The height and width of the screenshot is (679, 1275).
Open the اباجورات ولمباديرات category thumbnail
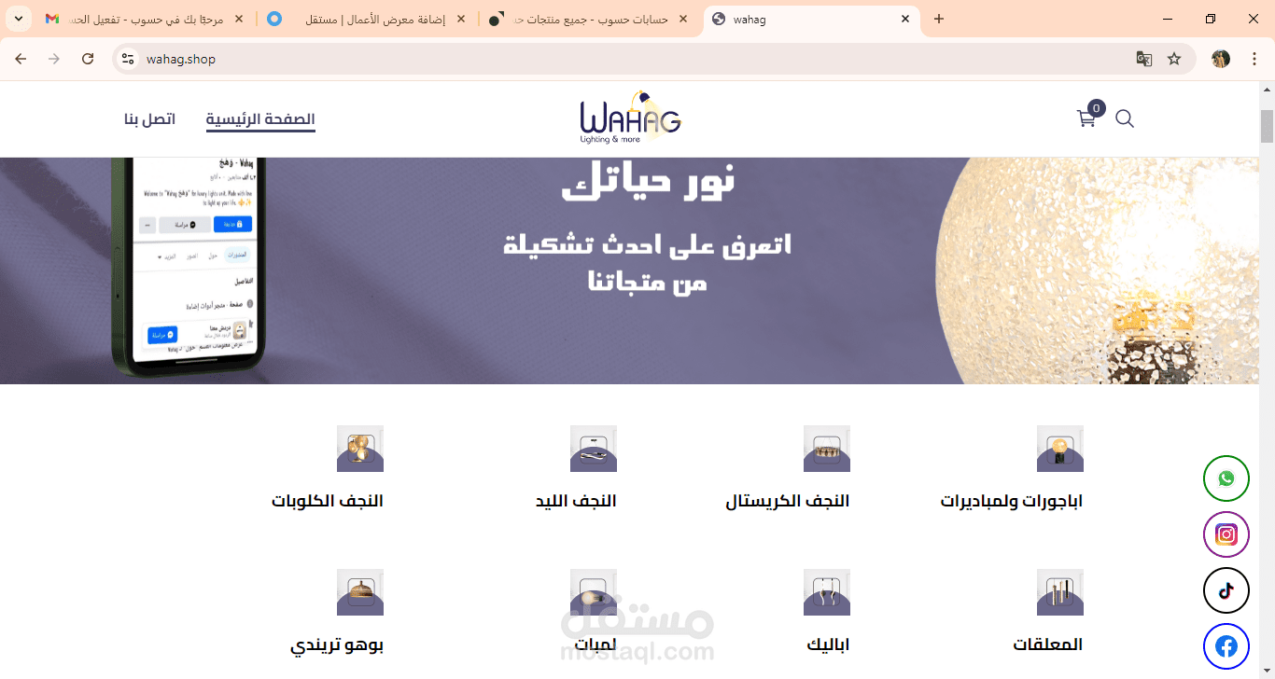1059,449
